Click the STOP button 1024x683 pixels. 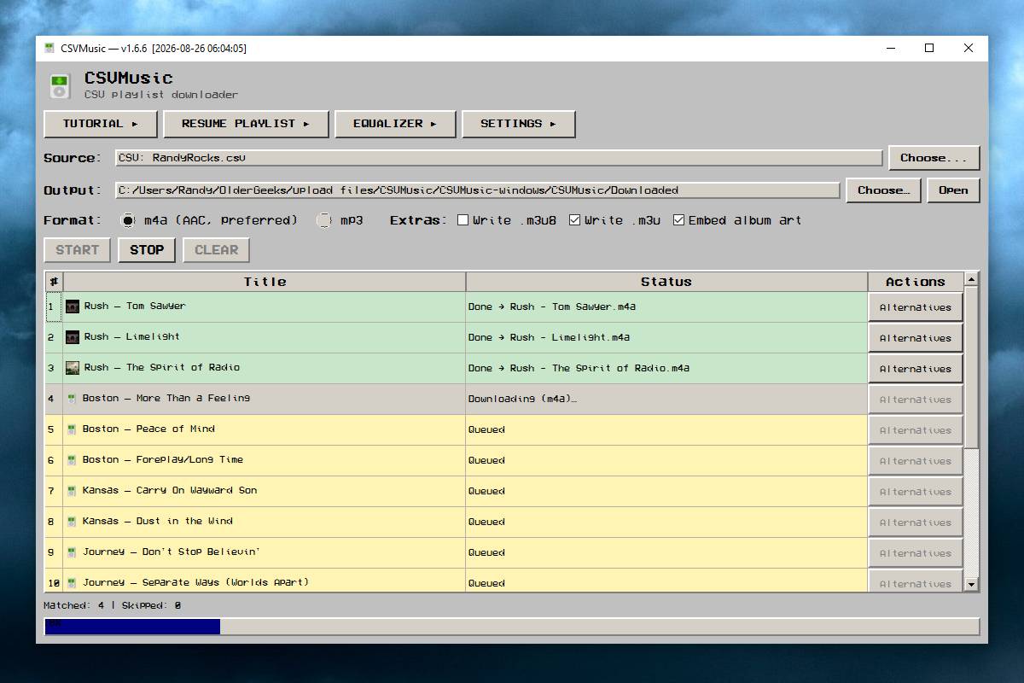147,250
